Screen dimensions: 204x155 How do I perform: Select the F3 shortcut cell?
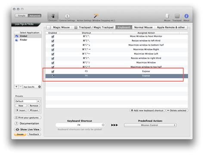click(86, 71)
